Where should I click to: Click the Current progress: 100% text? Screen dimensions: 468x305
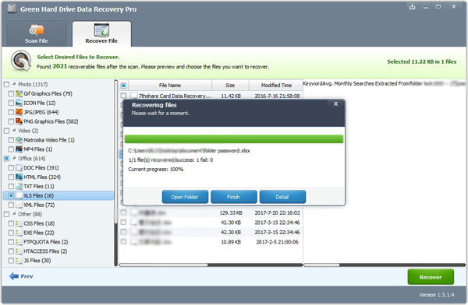pos(155,169)
